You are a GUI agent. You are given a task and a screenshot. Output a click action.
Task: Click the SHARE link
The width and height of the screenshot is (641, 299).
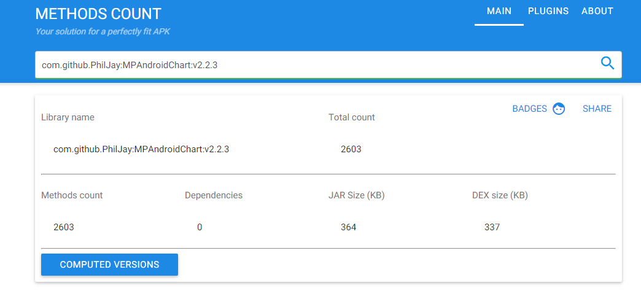[x=597, y=109]
